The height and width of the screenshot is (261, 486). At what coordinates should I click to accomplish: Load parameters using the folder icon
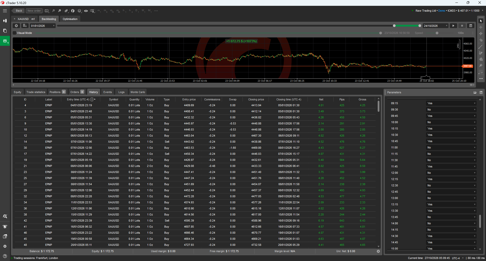tap(475, 93)
